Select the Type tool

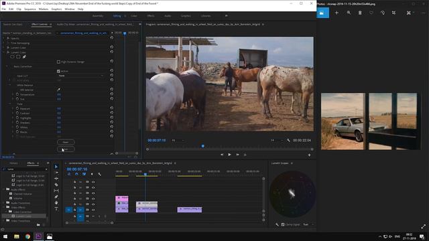pos(56,209)
